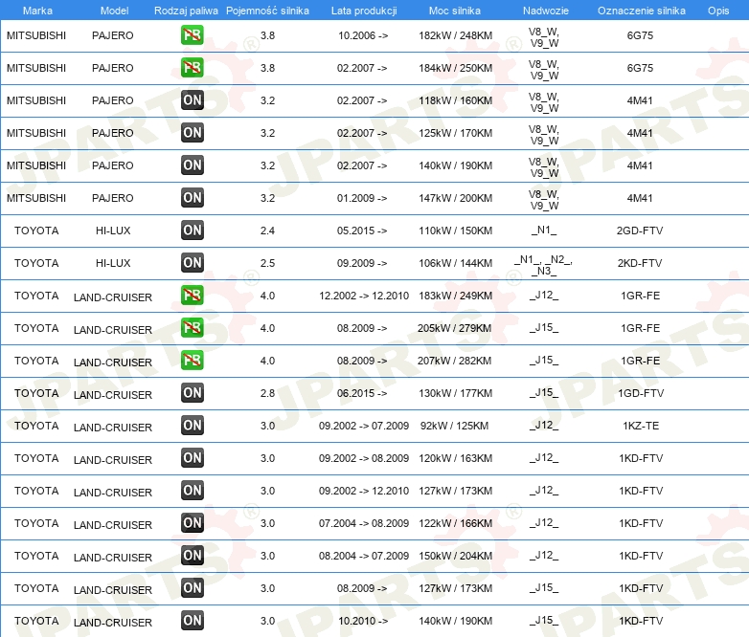Click the 2.8 engine capacity cell
The width and height of the screenshot is (749, 637).
(267, 393)
